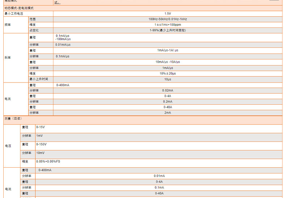286x198 pixels.
Task: Select the 1-99% duty cycle value
Action: [x=168, y=30]
